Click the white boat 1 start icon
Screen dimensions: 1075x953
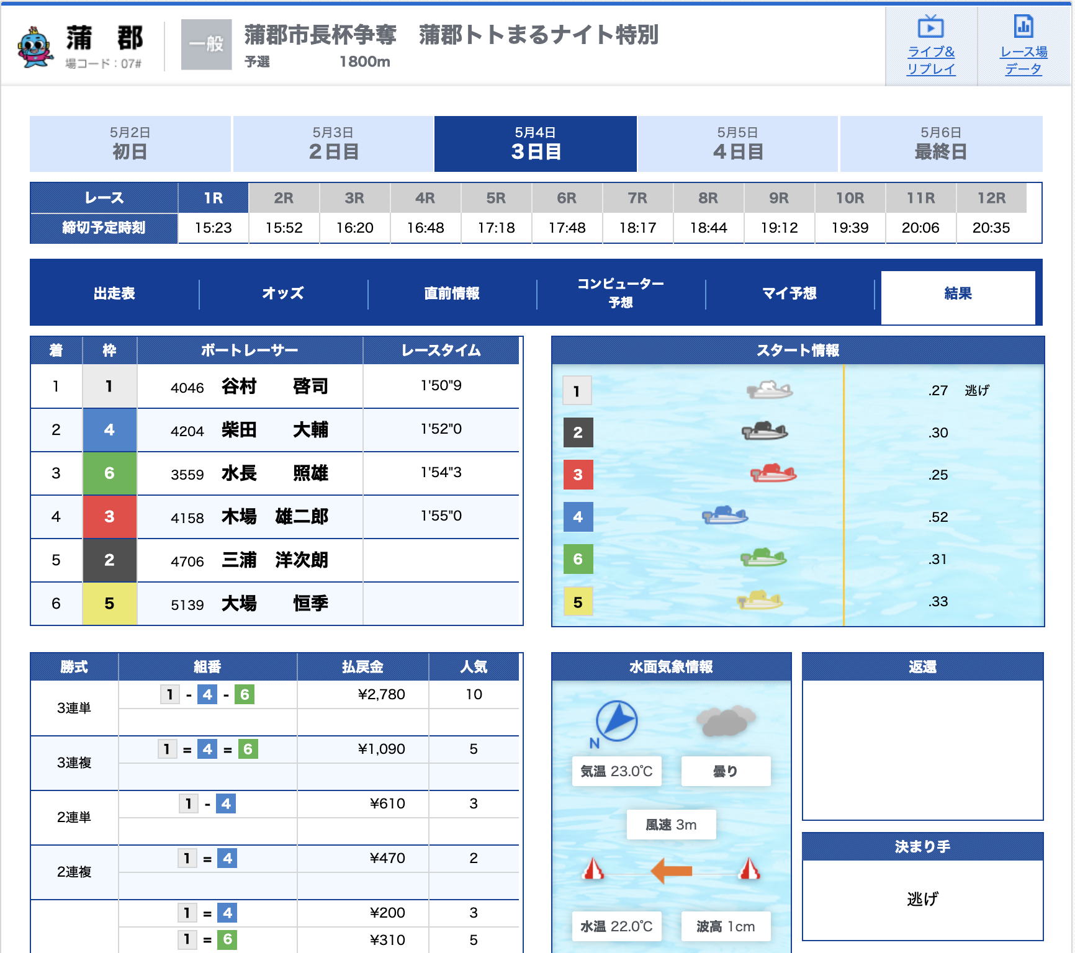(x=769, y=390)
